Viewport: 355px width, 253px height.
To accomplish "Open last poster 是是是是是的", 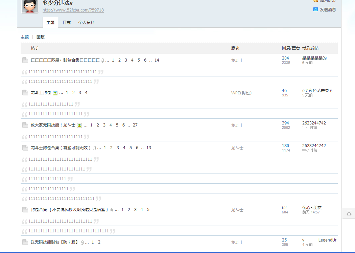I will tap(314, 58).
